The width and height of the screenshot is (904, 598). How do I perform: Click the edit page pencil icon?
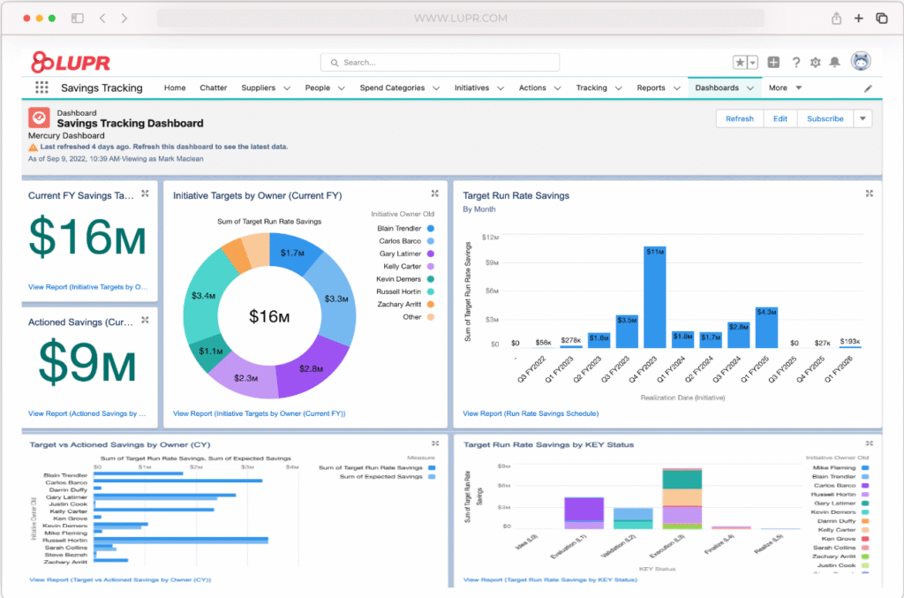868,88
